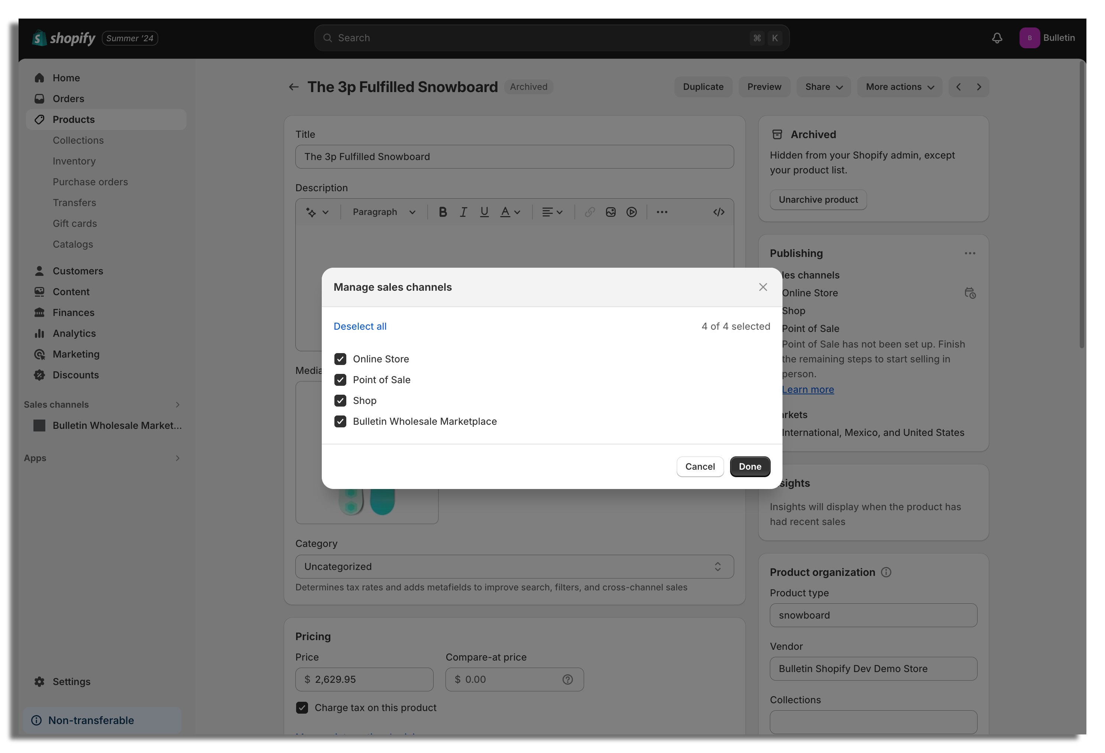1105x753 pixels.
Task: Open the More actions dropdown
Action: (x=900, y=87)
